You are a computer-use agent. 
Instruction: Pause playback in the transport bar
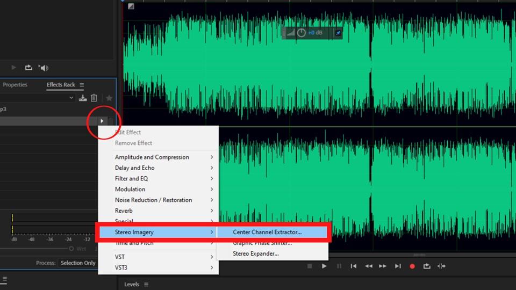click(339, 266)
